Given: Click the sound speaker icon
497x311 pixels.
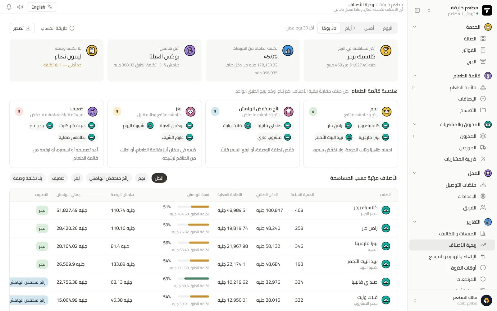Looking at the screenshot, I should (x=20, y=7).
